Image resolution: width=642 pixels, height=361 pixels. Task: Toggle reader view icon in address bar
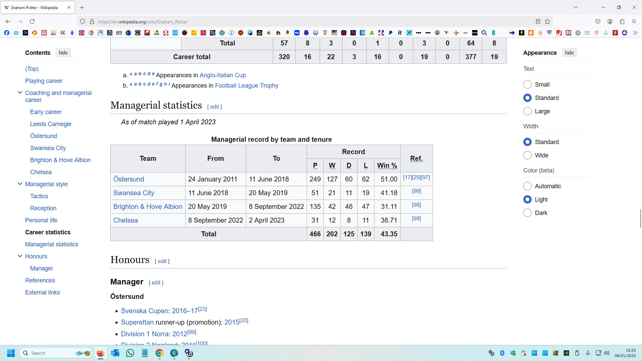[538, 21]
